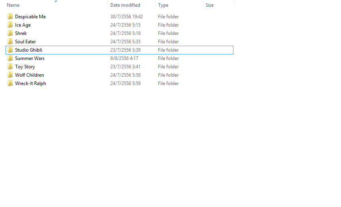The width and height of the screenshot is (341, 207).
Task: Click date 23/7/2556 3:41
Action: point(125,67)
